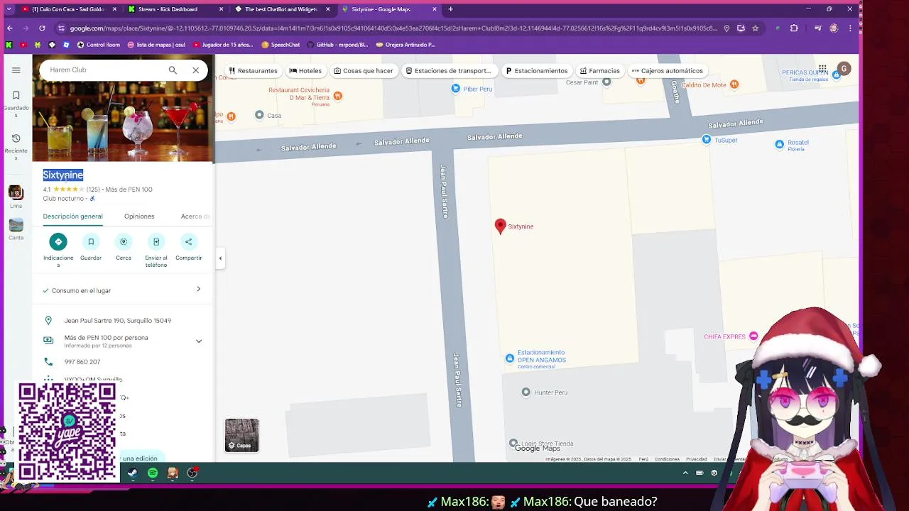Filter map by Hoteles
This screenshot has width=909, height=511.
tap(305, 71)
